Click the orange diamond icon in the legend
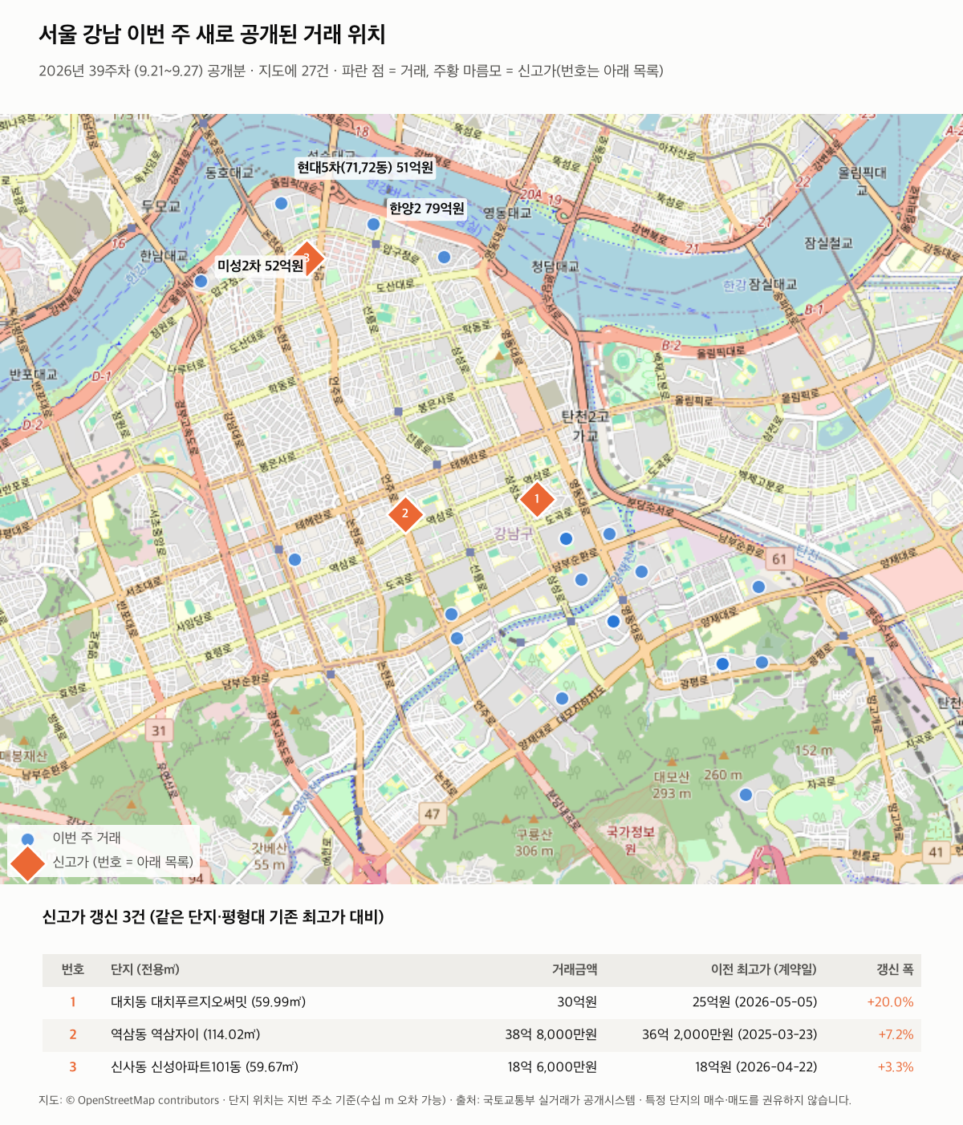Image resolution: width=963 pixels, height=1125 pixels. [28, 863]
